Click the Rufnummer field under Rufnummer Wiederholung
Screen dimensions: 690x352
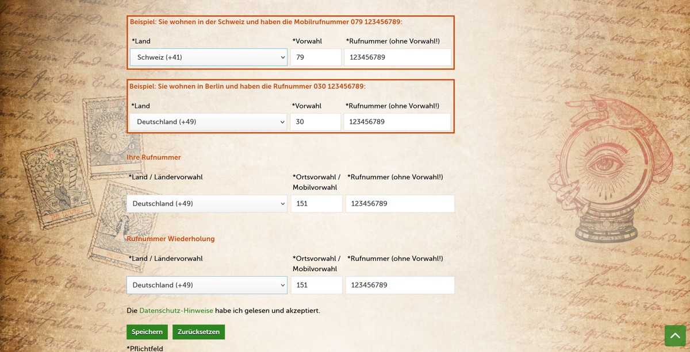coord(400,285)
